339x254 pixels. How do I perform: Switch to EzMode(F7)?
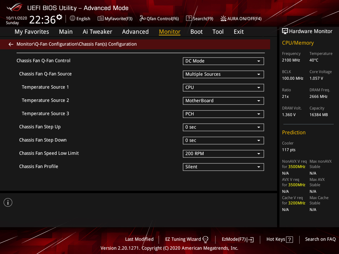pyautogui.click(x=238, y=239)
